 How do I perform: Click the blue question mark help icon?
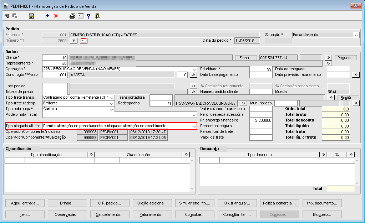88,16
